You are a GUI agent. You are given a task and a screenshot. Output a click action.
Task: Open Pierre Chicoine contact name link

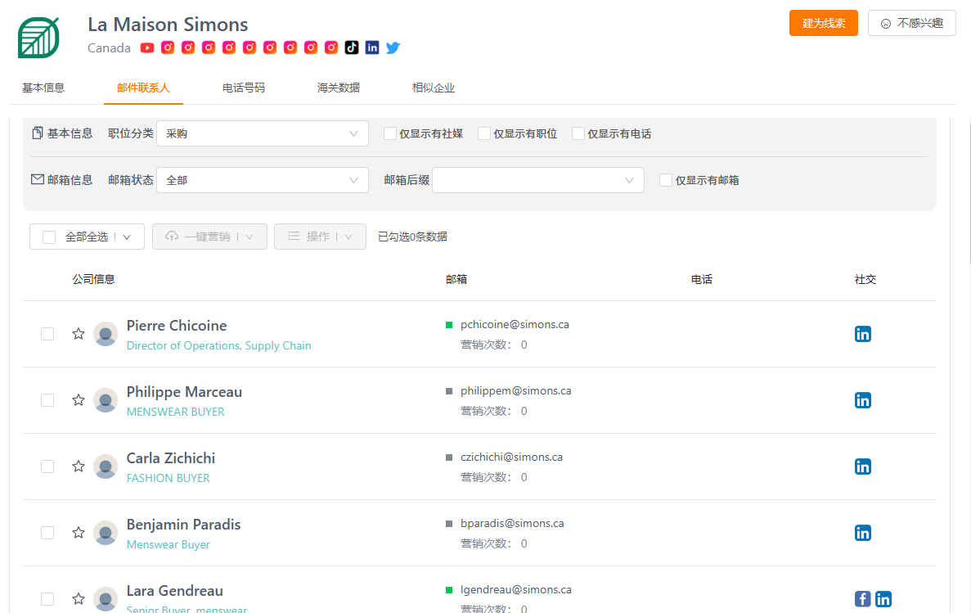click(177, 326)
